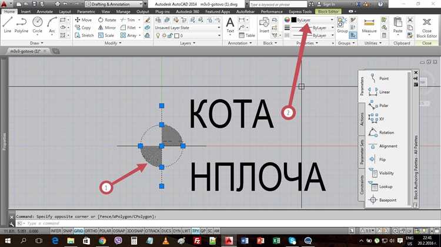Image resolution: width=441 pixels, height=247 pixels.
Task: Click the Sign In button
Action: (x=326, y=4)
